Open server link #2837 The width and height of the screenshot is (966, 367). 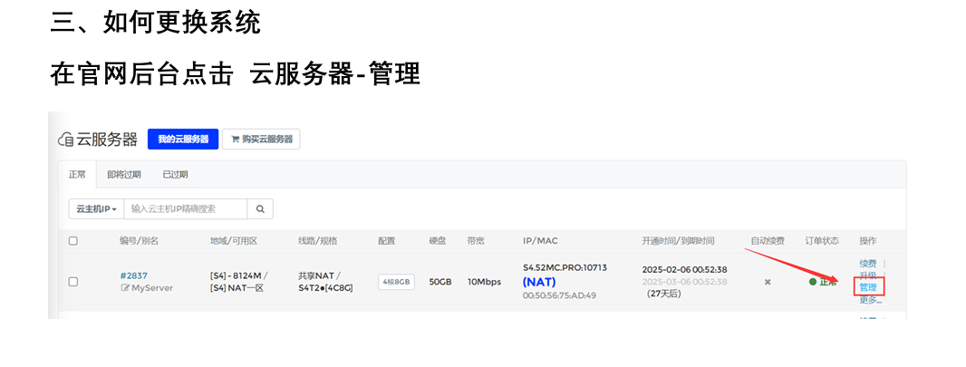(134, 275)
